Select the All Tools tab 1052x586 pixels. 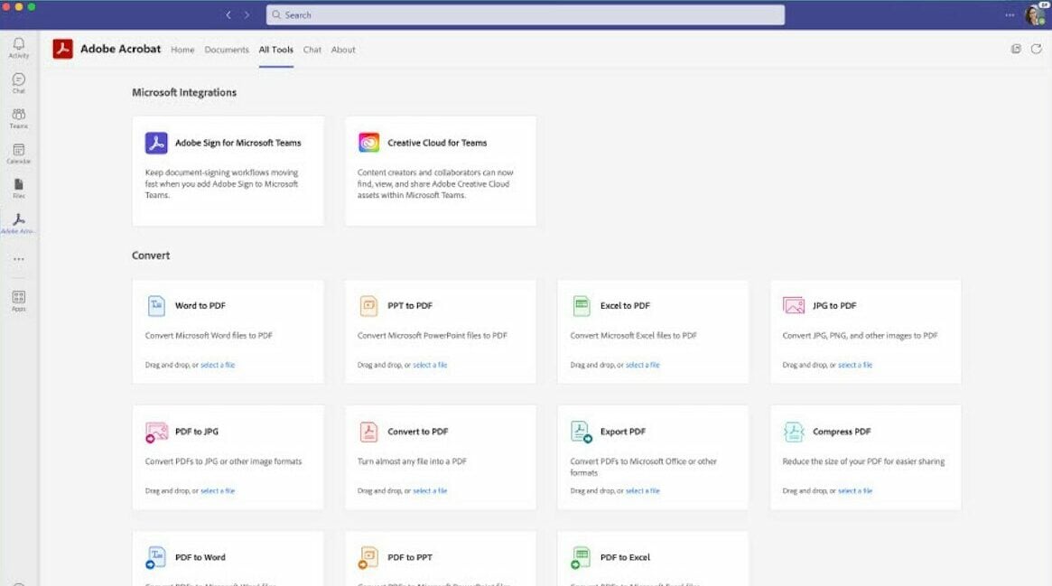275,50
